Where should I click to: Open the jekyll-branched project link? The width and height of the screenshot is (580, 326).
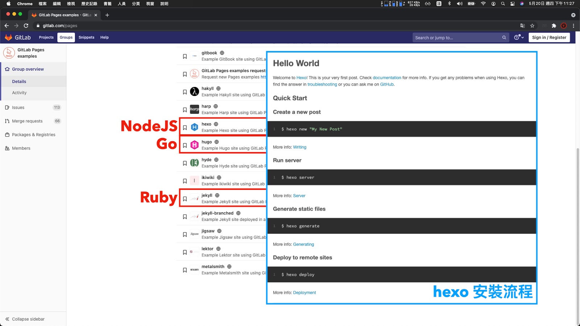(x=217, y=213)
